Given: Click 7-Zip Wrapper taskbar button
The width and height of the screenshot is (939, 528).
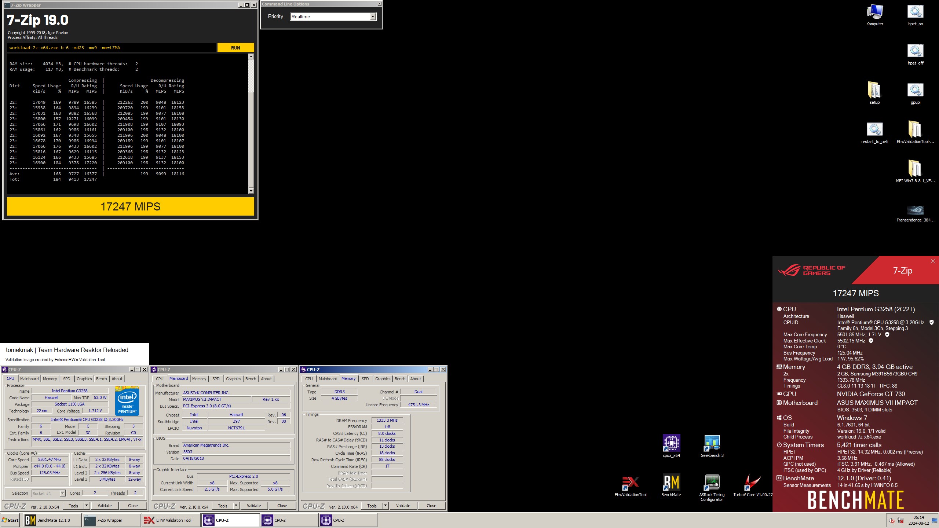Looking at the screenshot, I should click(112, 520).
